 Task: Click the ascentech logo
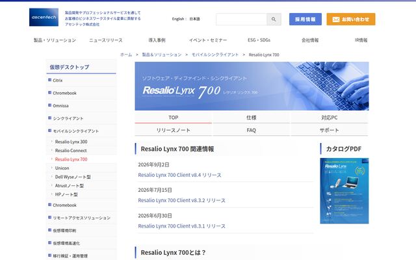point(44,18)
